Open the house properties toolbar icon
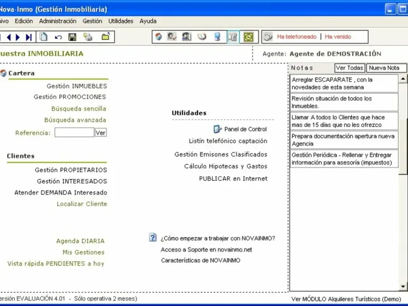 point(159,37)
